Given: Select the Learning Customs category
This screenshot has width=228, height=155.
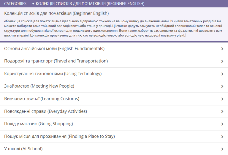Looking at the screenshot, I should (x=42, y=99).
